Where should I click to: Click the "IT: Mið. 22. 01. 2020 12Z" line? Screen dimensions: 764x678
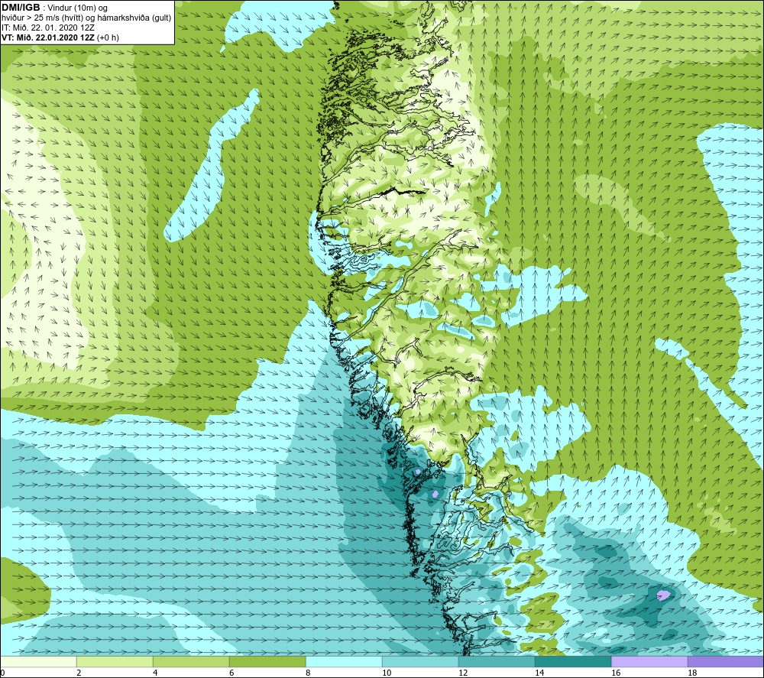tap(48, 28)
